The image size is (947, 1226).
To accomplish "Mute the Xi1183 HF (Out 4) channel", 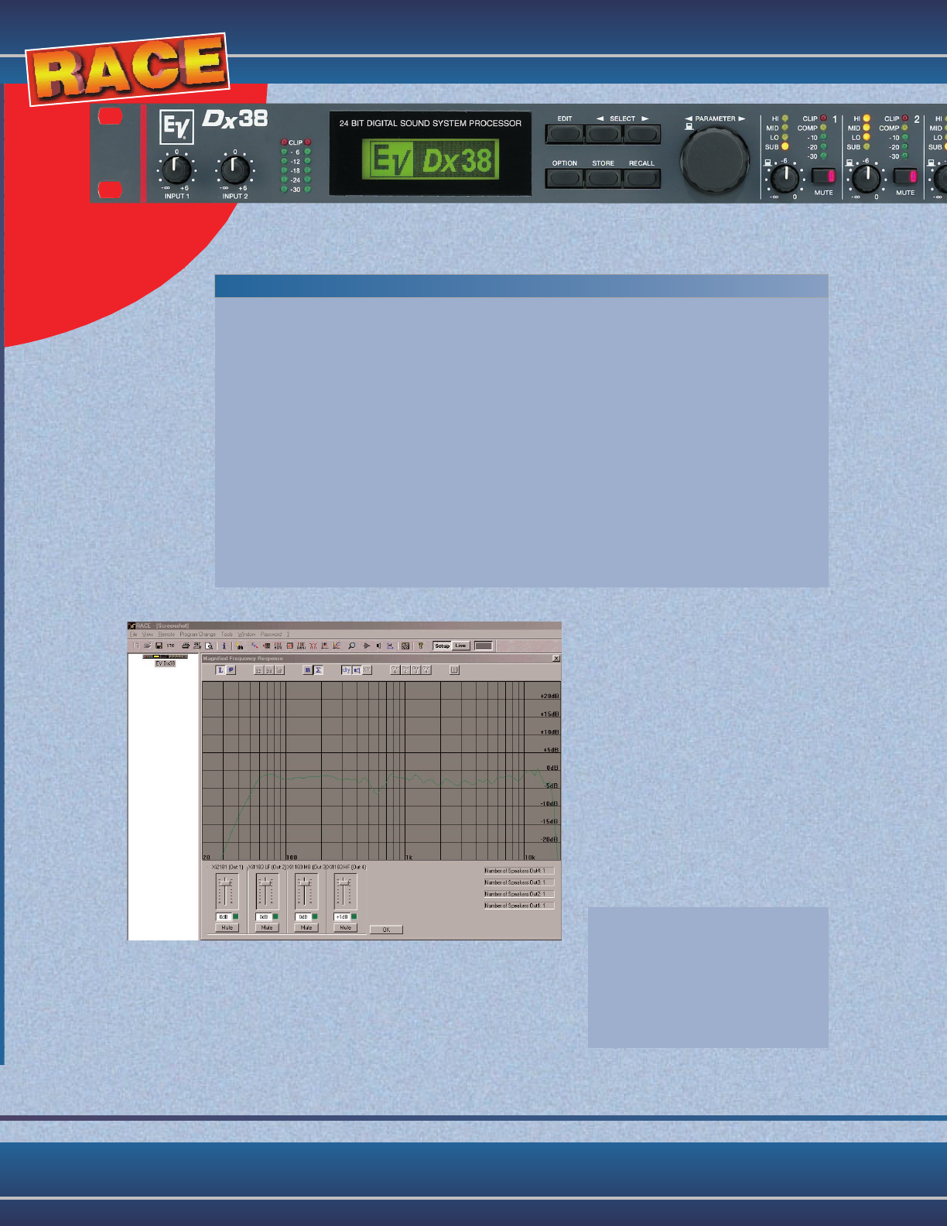I will [x=345, y=927].
